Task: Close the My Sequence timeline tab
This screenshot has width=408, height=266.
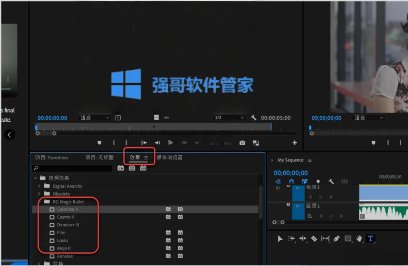Action: pos(272,160)
